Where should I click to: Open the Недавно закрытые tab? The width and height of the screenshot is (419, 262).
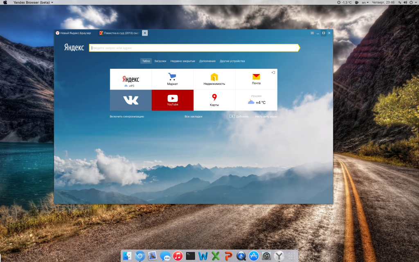point(183,61)
